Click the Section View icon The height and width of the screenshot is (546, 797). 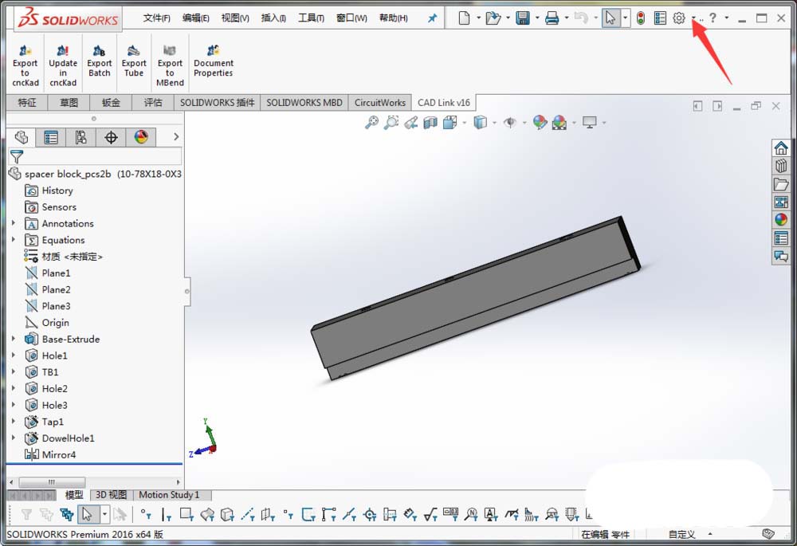pyautogui.click(x=430, y=122)
